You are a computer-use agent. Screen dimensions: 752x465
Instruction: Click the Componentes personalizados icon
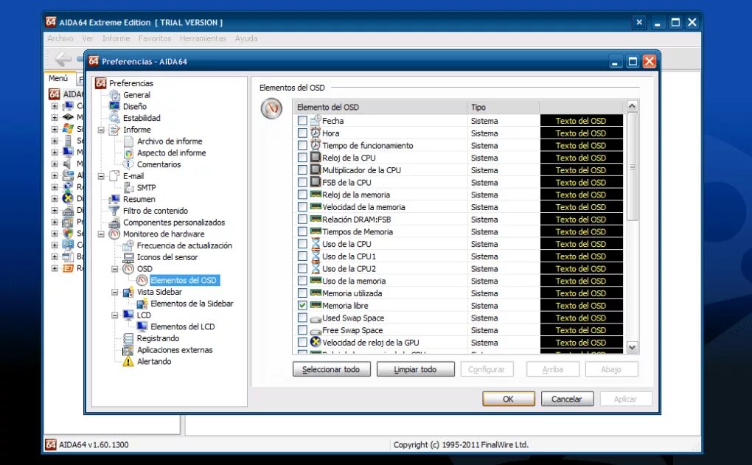click(114, 223)
